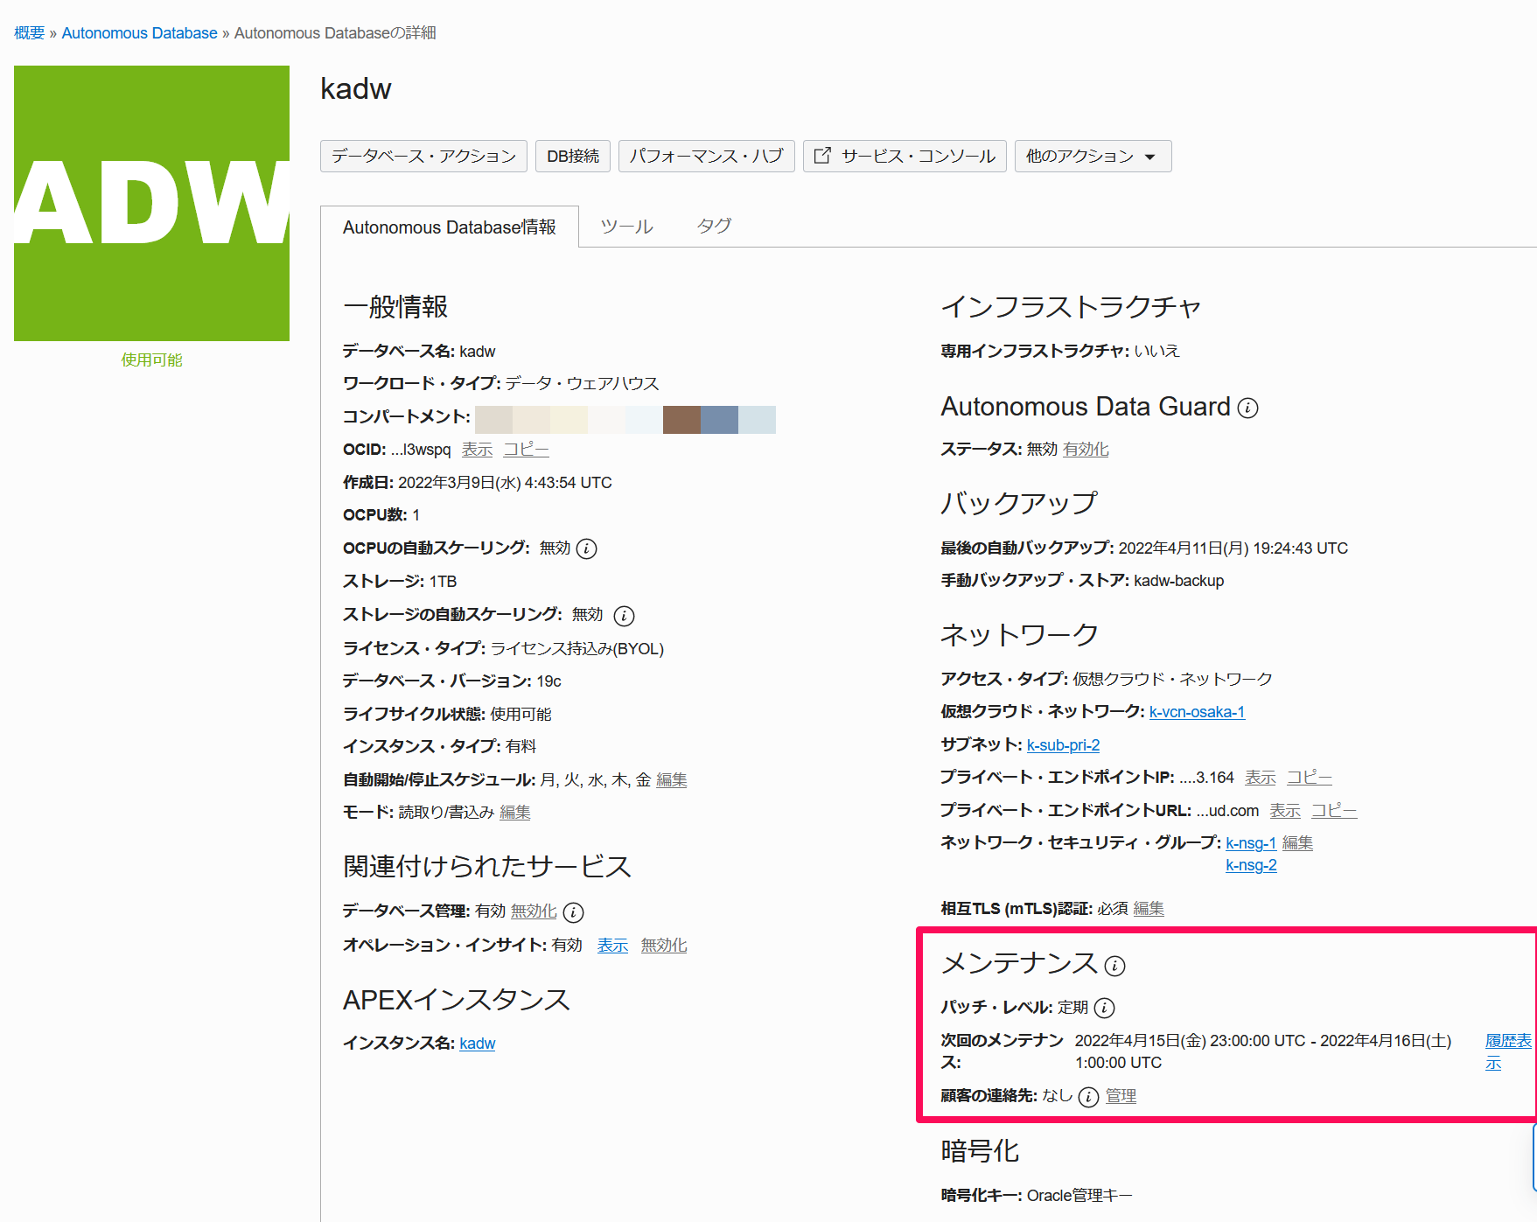
Task: Copy the OCID using the コピー link
Action: click(x=525, y=449)
